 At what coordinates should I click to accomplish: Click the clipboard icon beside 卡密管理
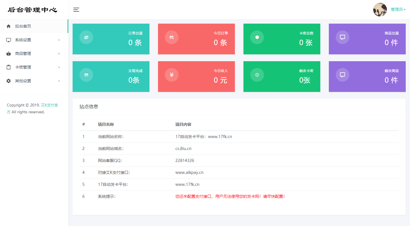click(x=9, y=67)
